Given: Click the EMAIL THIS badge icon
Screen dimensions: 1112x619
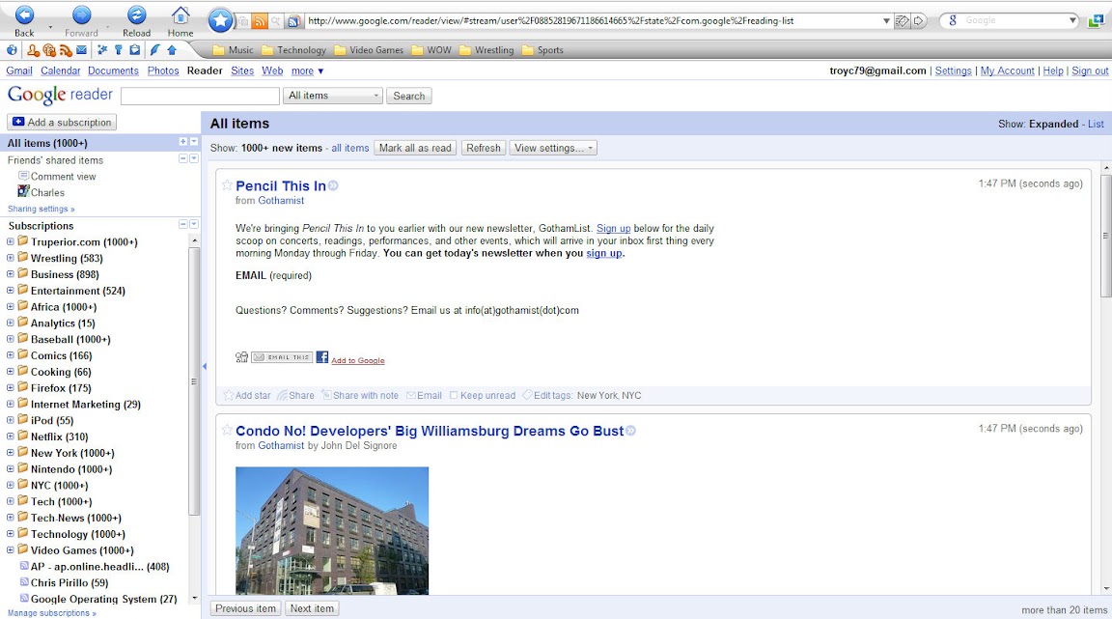Looking at the screenshot, I should [282, 357].
